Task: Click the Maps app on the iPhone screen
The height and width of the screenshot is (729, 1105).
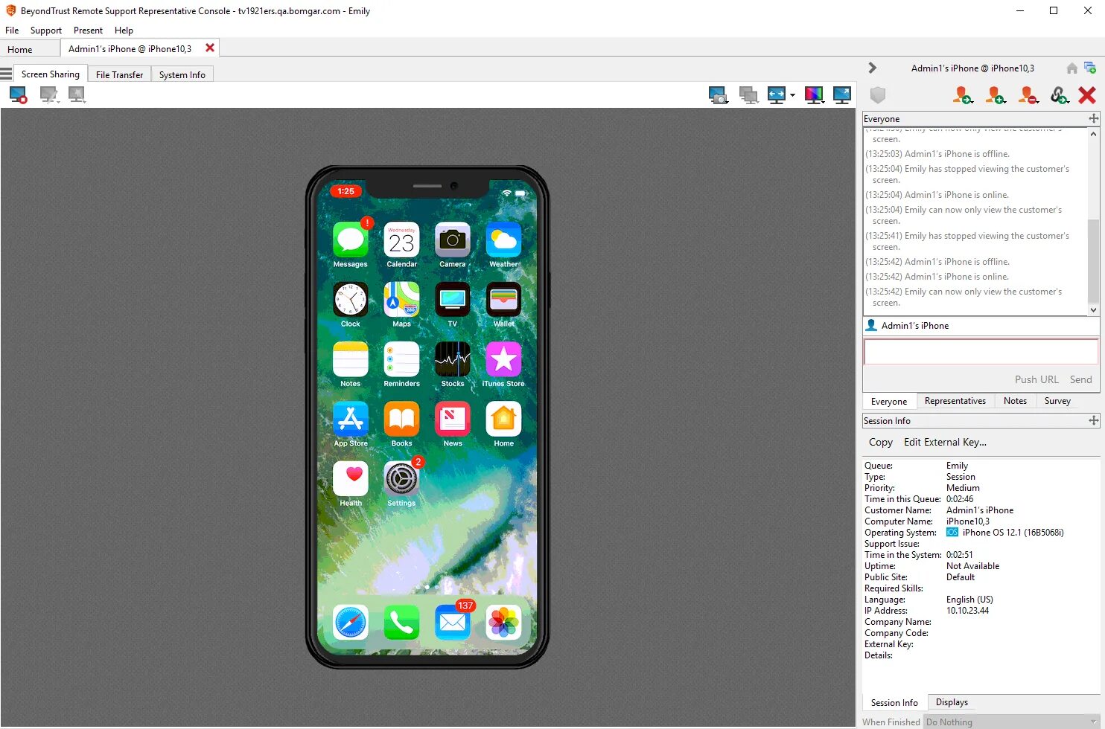Action: (x=401, y=300)
